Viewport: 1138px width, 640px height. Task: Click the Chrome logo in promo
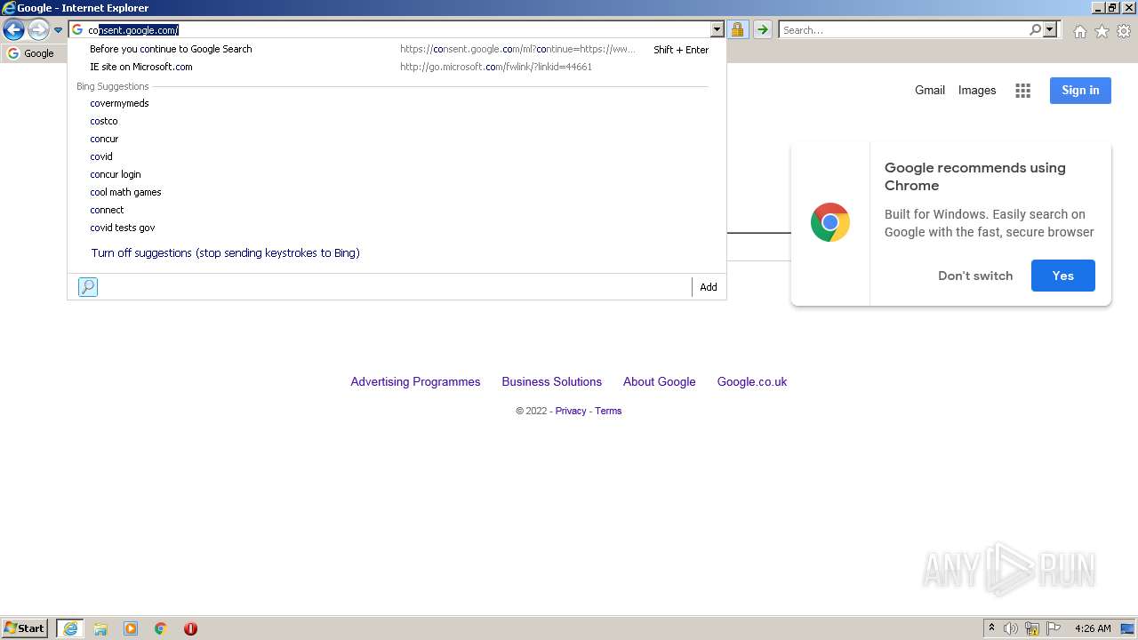830,223
